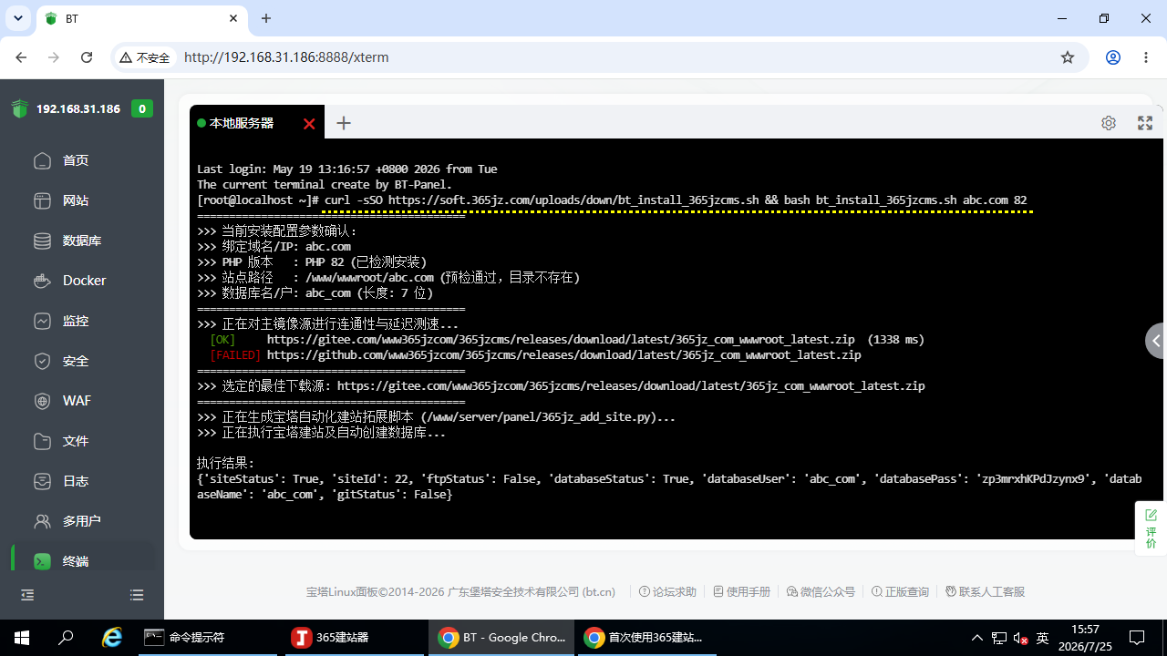Image resolution: width=1167 pixels, height=656 pixels.
Task: Click the network tray icon
Action: [999, 638]
